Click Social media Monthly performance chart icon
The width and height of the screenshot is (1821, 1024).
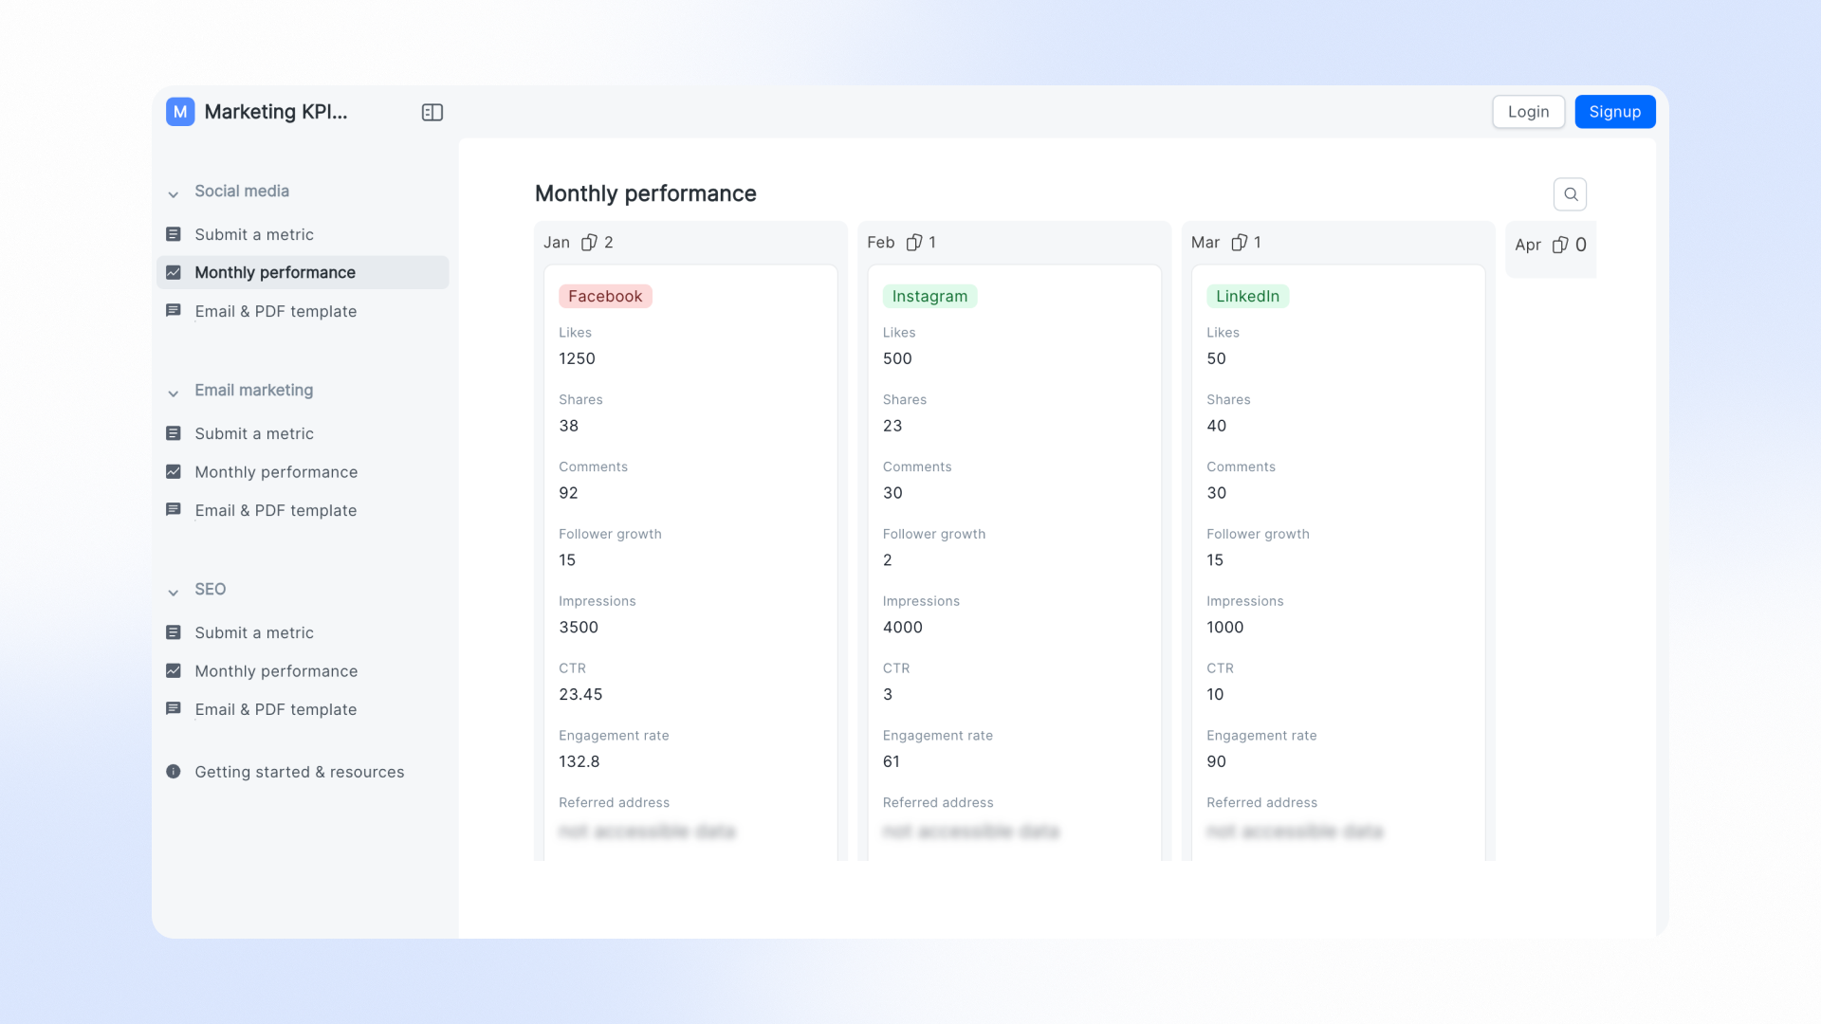[174, 272]
